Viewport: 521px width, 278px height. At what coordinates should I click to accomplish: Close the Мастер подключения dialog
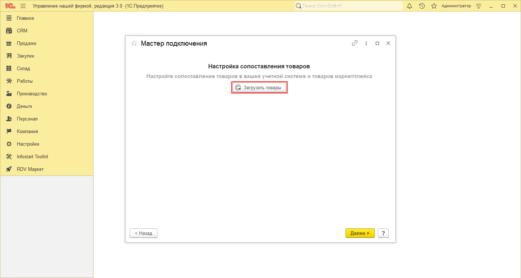click(x=388, y=43)
